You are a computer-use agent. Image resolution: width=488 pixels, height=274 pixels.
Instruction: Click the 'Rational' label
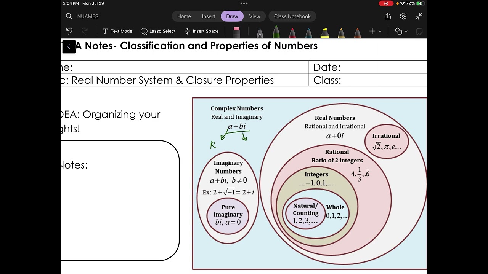pos(337,152)
